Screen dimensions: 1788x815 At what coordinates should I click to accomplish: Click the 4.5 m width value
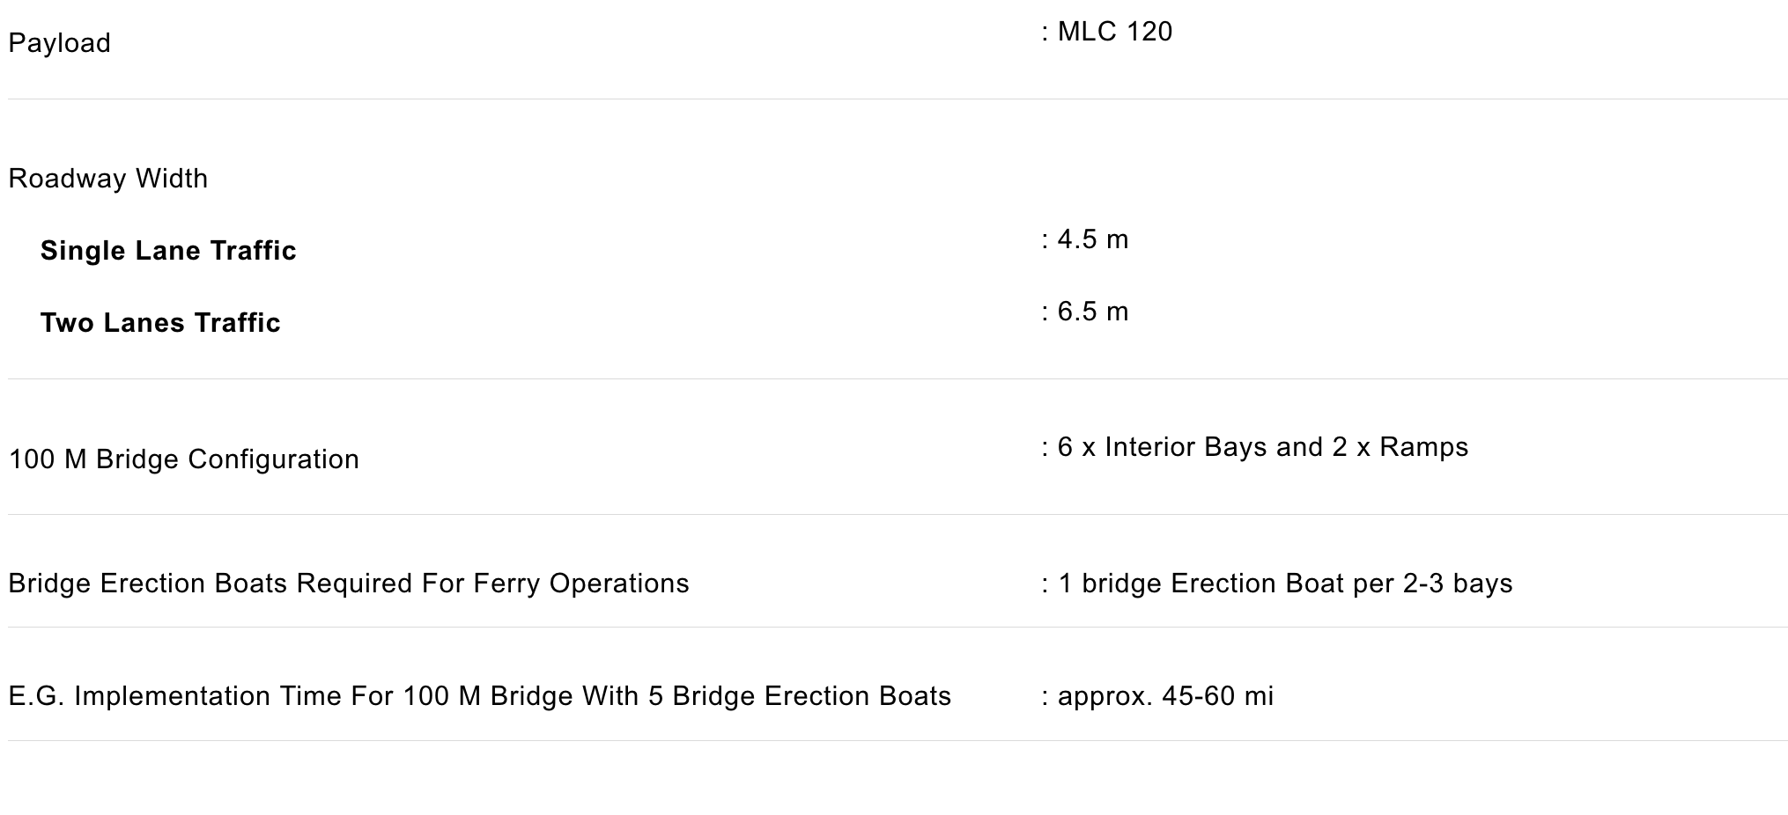click(x=1092, y=239)
